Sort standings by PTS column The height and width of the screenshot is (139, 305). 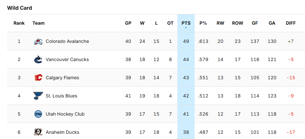pos(186,23)
